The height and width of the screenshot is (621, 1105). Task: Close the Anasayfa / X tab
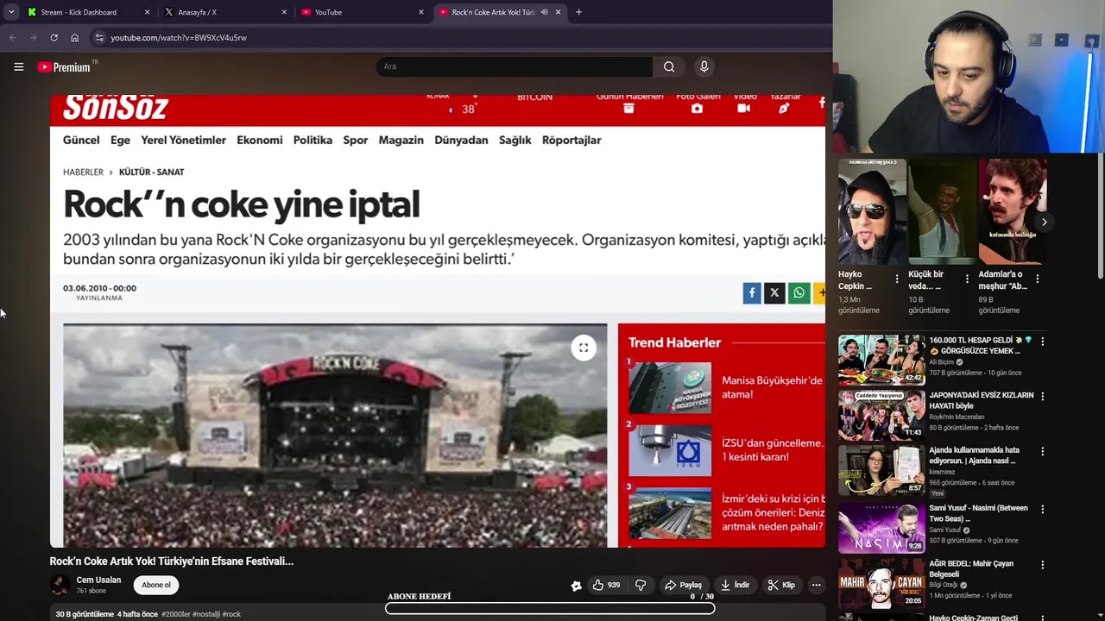click(x=284, y=12)
